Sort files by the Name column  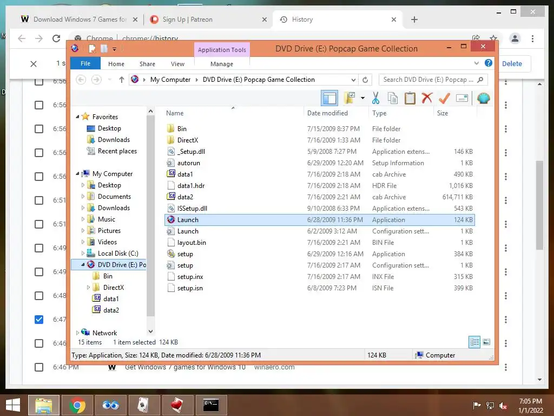point(175,113)
